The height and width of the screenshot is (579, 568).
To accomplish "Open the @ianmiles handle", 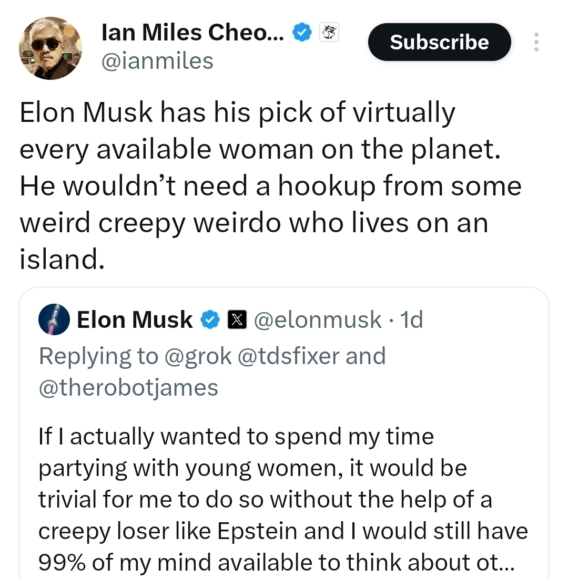I will 157,61.
